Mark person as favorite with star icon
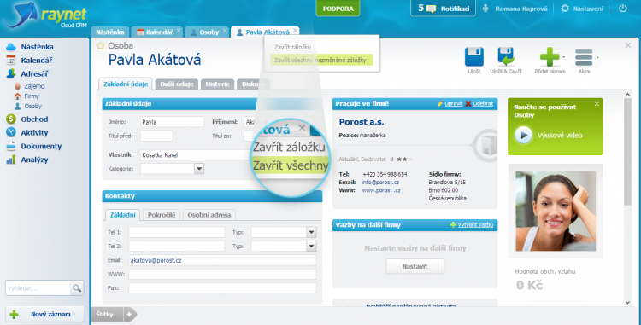Image resolution: width=641 pixels, height=325 pixels. pyautogui.click(x=100, y=46)
